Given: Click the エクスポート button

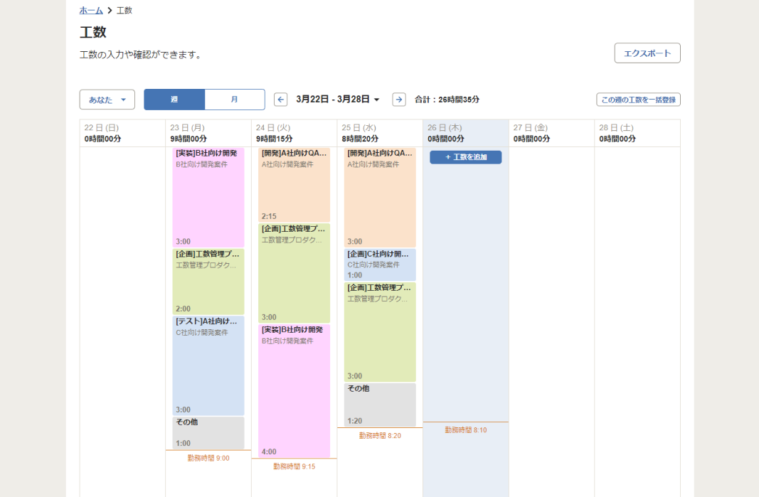Looking at the screenshot, I should 647,53.
